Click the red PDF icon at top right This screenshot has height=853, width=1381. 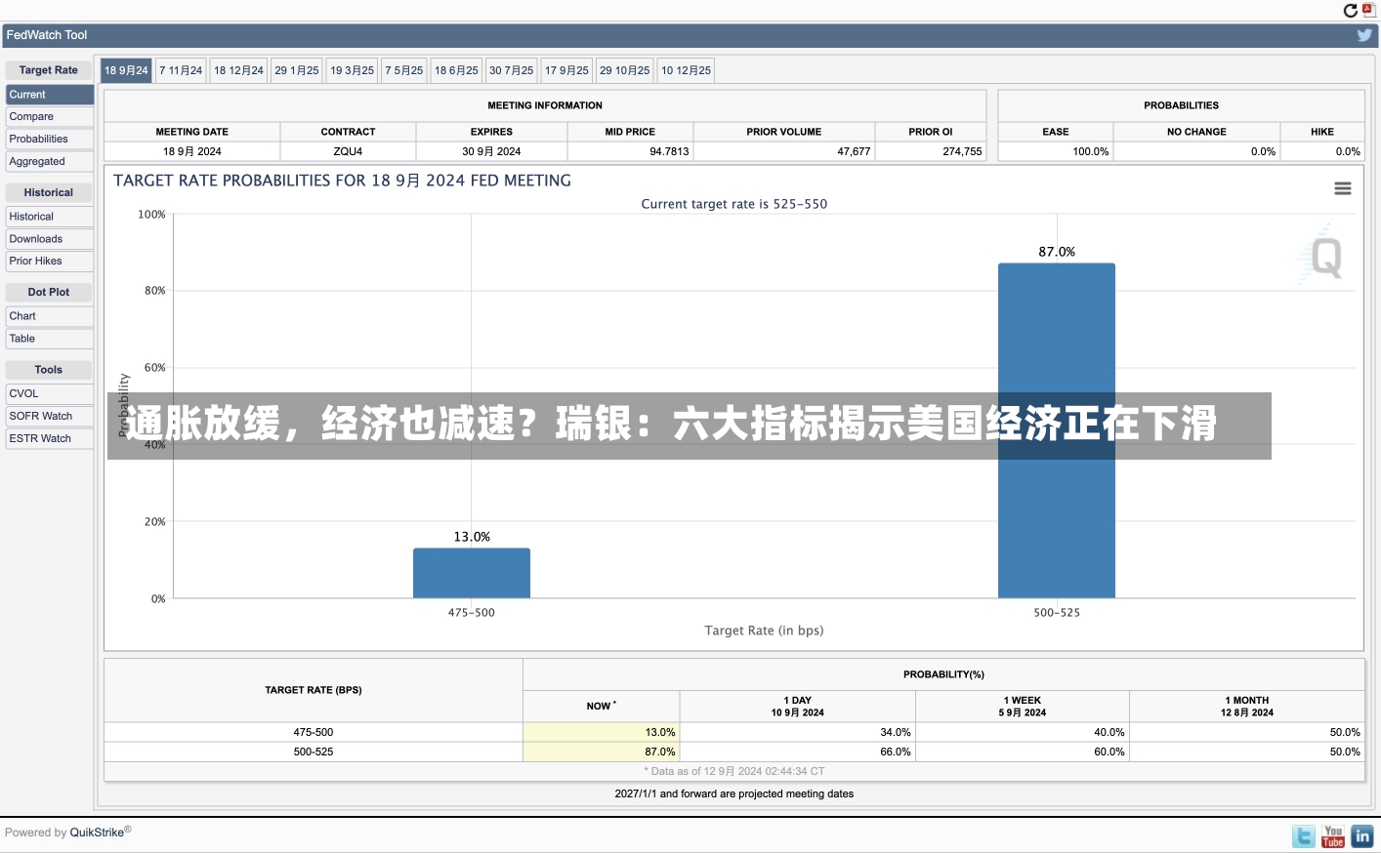[1368, 10]
